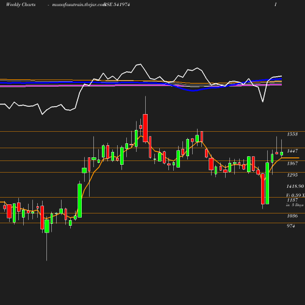
Task: Click the last green candle at the chart's right edge
Action: click(282, 154)
